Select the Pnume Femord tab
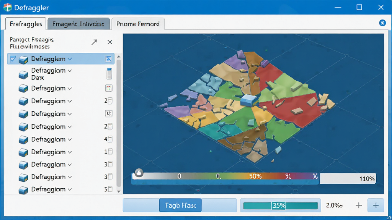Viewport: 392px width, 220px height. 138,24
